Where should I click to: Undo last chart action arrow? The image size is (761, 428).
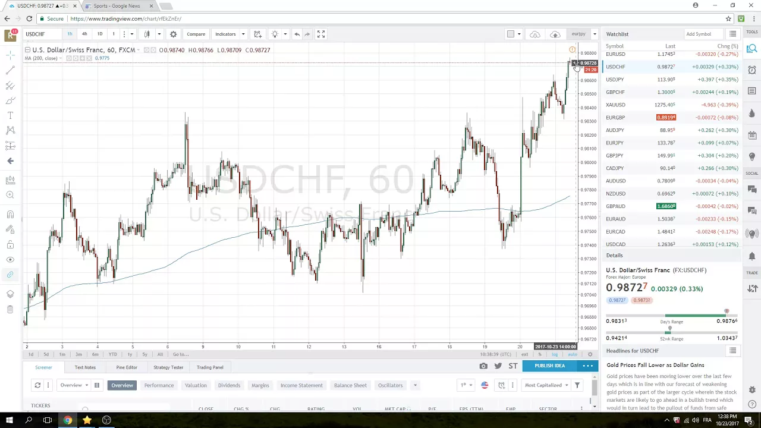[297, 34]
